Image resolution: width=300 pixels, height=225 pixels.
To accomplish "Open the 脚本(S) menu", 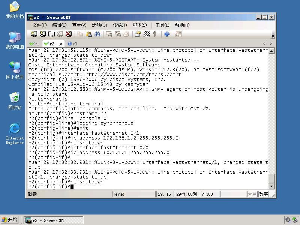I will [x=139, y=25].
